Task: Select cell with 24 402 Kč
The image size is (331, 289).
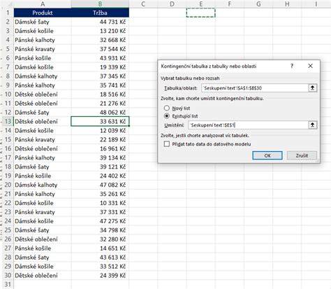Action: 100,176
